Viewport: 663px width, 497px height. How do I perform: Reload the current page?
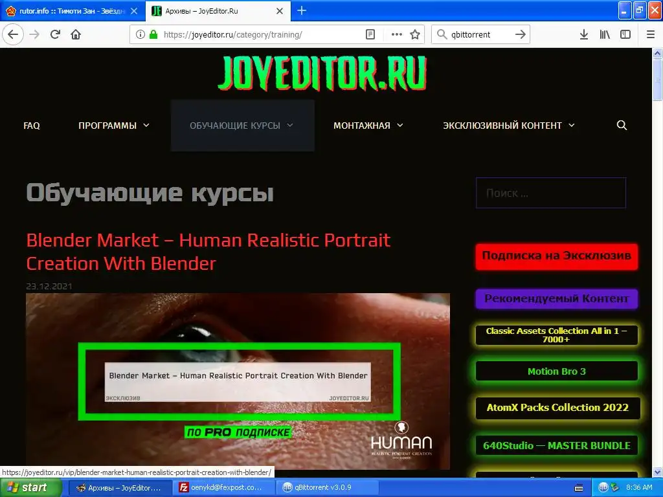point(56,34)
